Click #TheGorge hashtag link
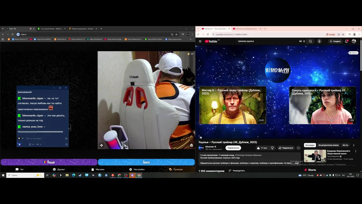 pos(240,155)
